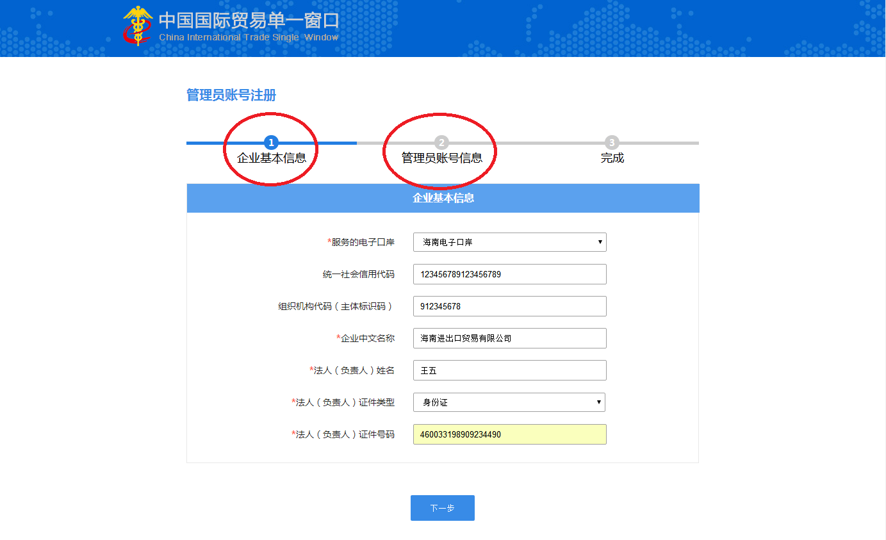
Task: Click the legal representative name field showing 王五
Action: point(509,370)
